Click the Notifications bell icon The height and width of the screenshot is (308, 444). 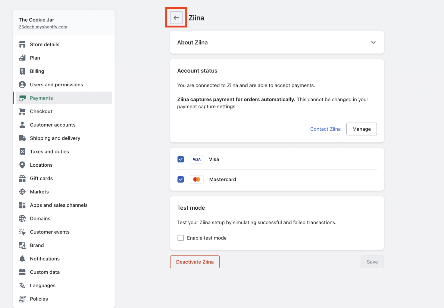(22, 259)
